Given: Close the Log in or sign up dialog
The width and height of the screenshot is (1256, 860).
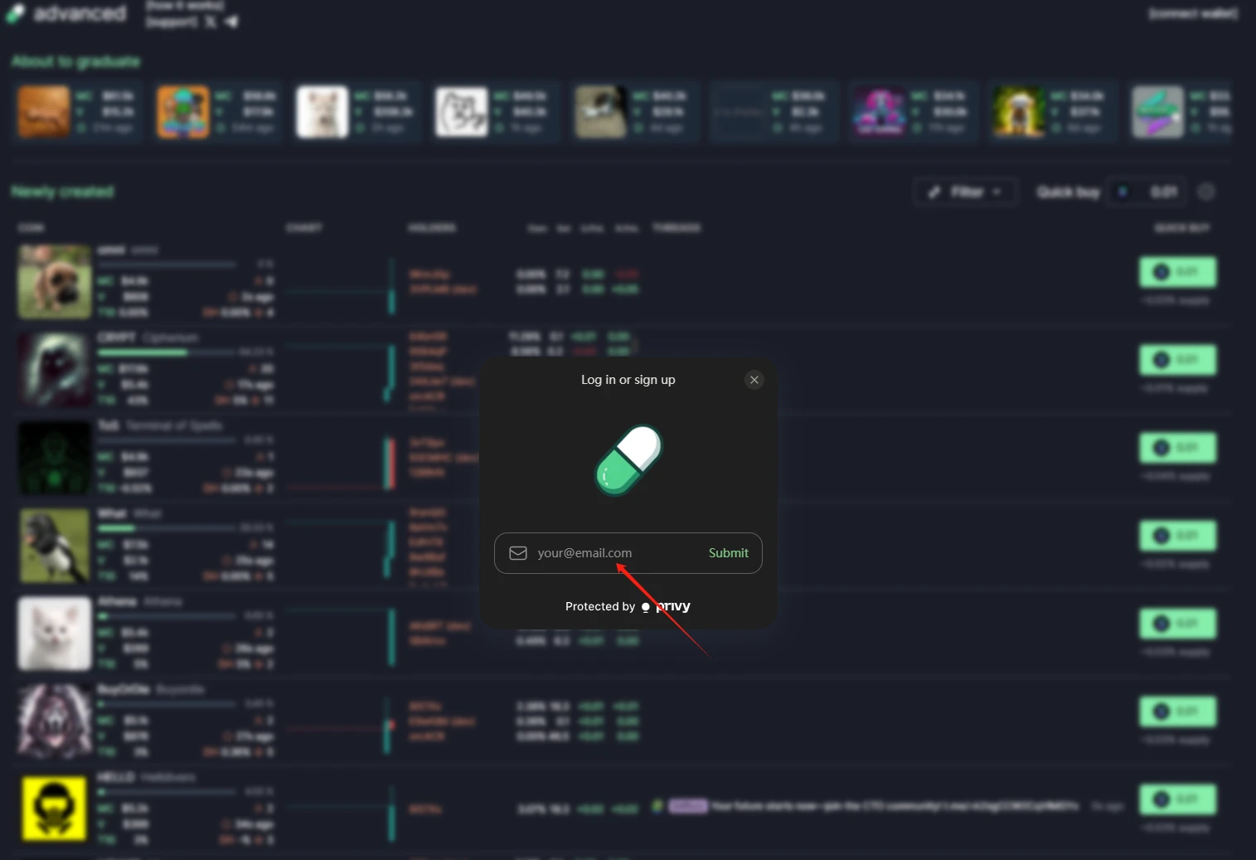Looking at the screenshot, I should click(x=754, y=380).
